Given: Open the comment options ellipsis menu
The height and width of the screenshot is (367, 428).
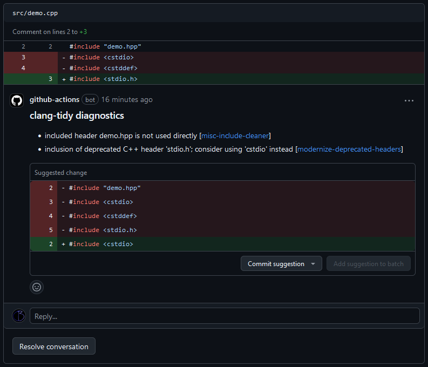Looking at the screenshot, I should (x=409, y=100).
